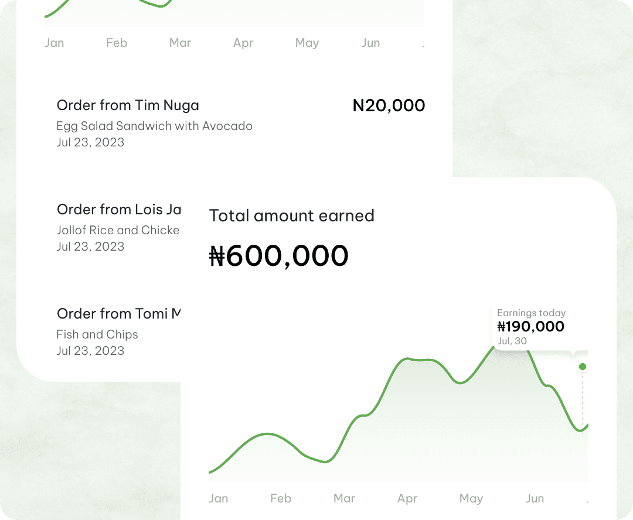Click Feb label on the orders card chart
This screenshot has height=520, width=633.
point(117,43)
